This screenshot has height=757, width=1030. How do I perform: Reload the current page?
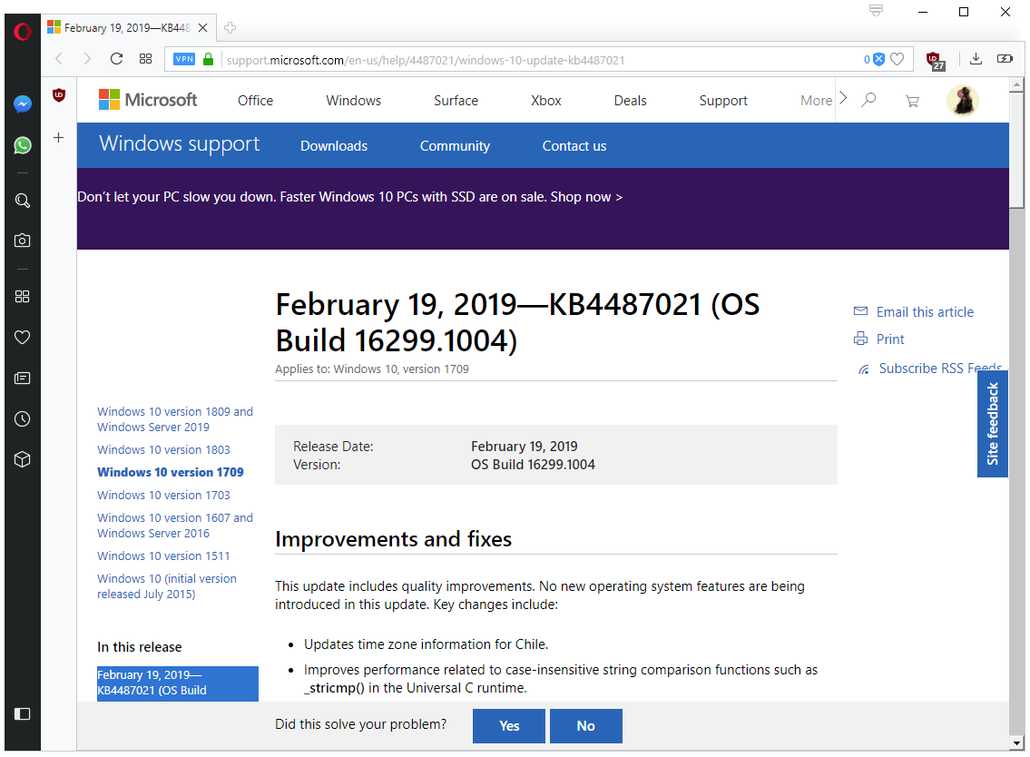pos(116,58)
